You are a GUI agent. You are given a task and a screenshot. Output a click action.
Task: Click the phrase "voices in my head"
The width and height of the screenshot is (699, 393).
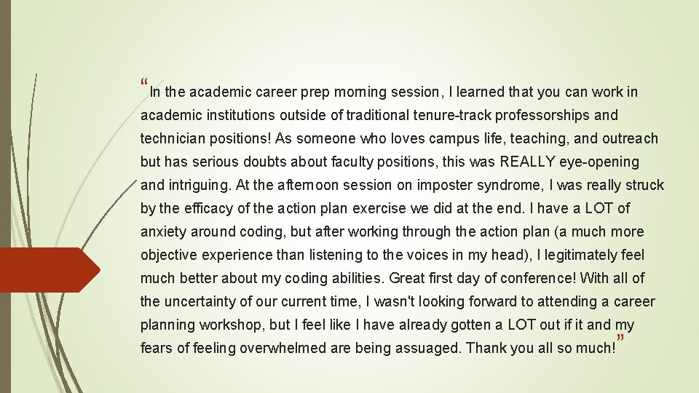(467, 255)
